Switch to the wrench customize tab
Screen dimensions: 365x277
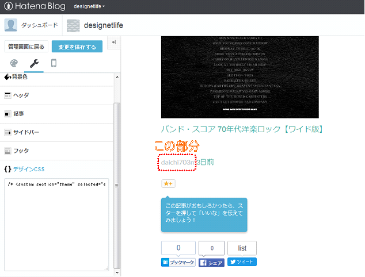coord(34,63)
